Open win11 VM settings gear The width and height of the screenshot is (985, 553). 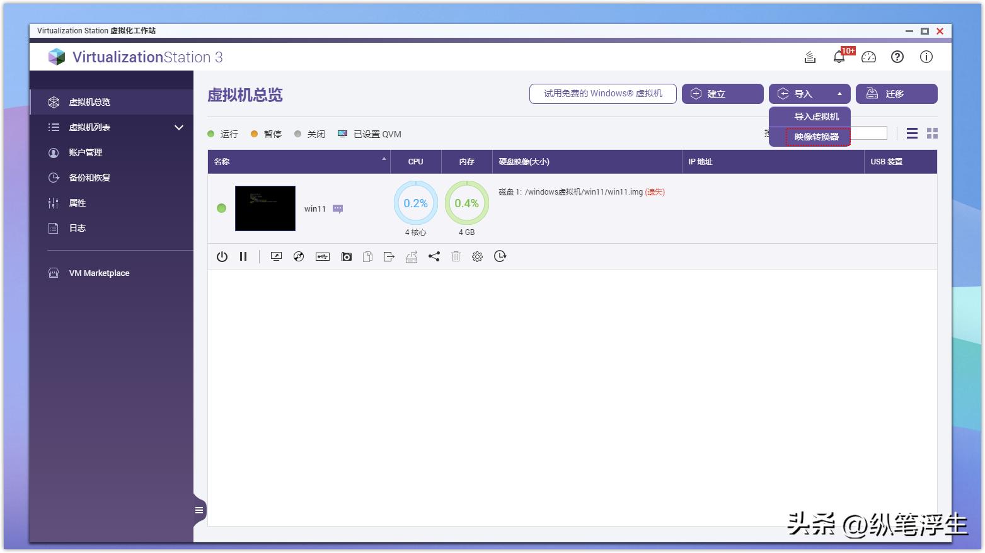point(477,256)
